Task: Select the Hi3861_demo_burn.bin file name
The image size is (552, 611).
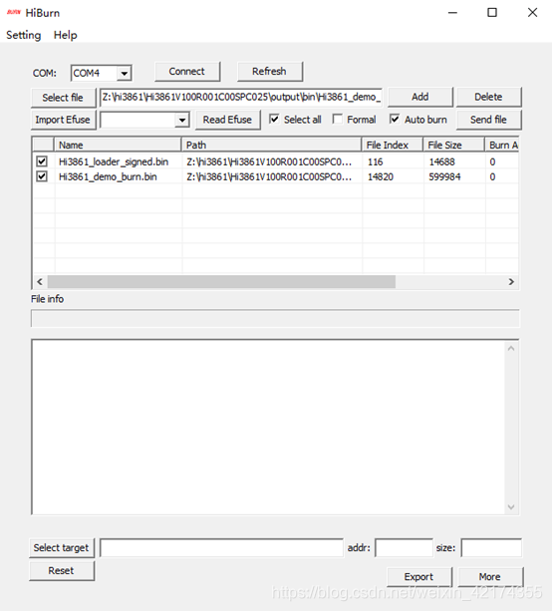Action: coord(108,176)
